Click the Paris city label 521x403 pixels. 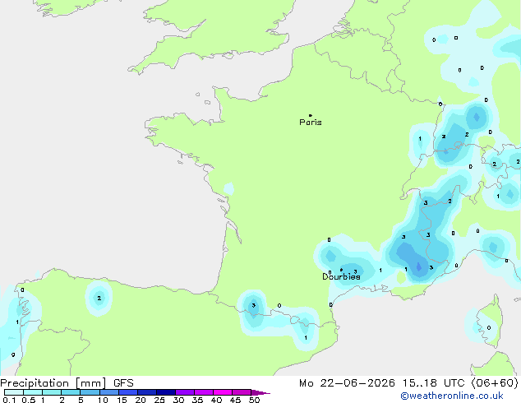click(x=311, y=123)
